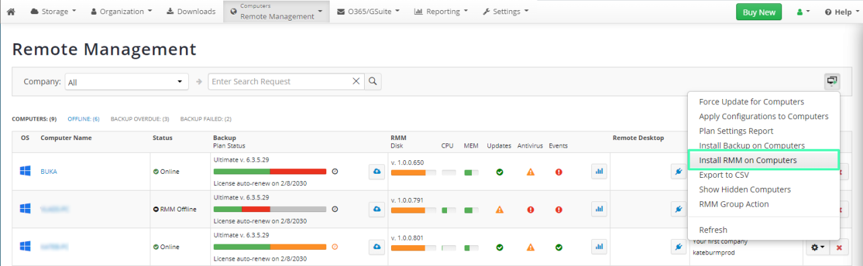Click green events check in v. 1.0.0.801 row
This screenshot has height=266, width=863.
coord(559,247)
